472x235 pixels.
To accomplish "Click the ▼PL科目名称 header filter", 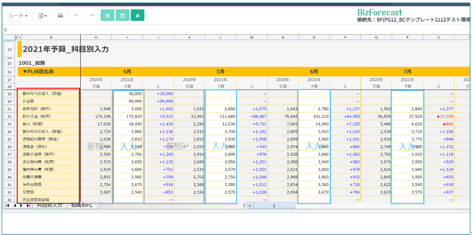I will (38, 72).
